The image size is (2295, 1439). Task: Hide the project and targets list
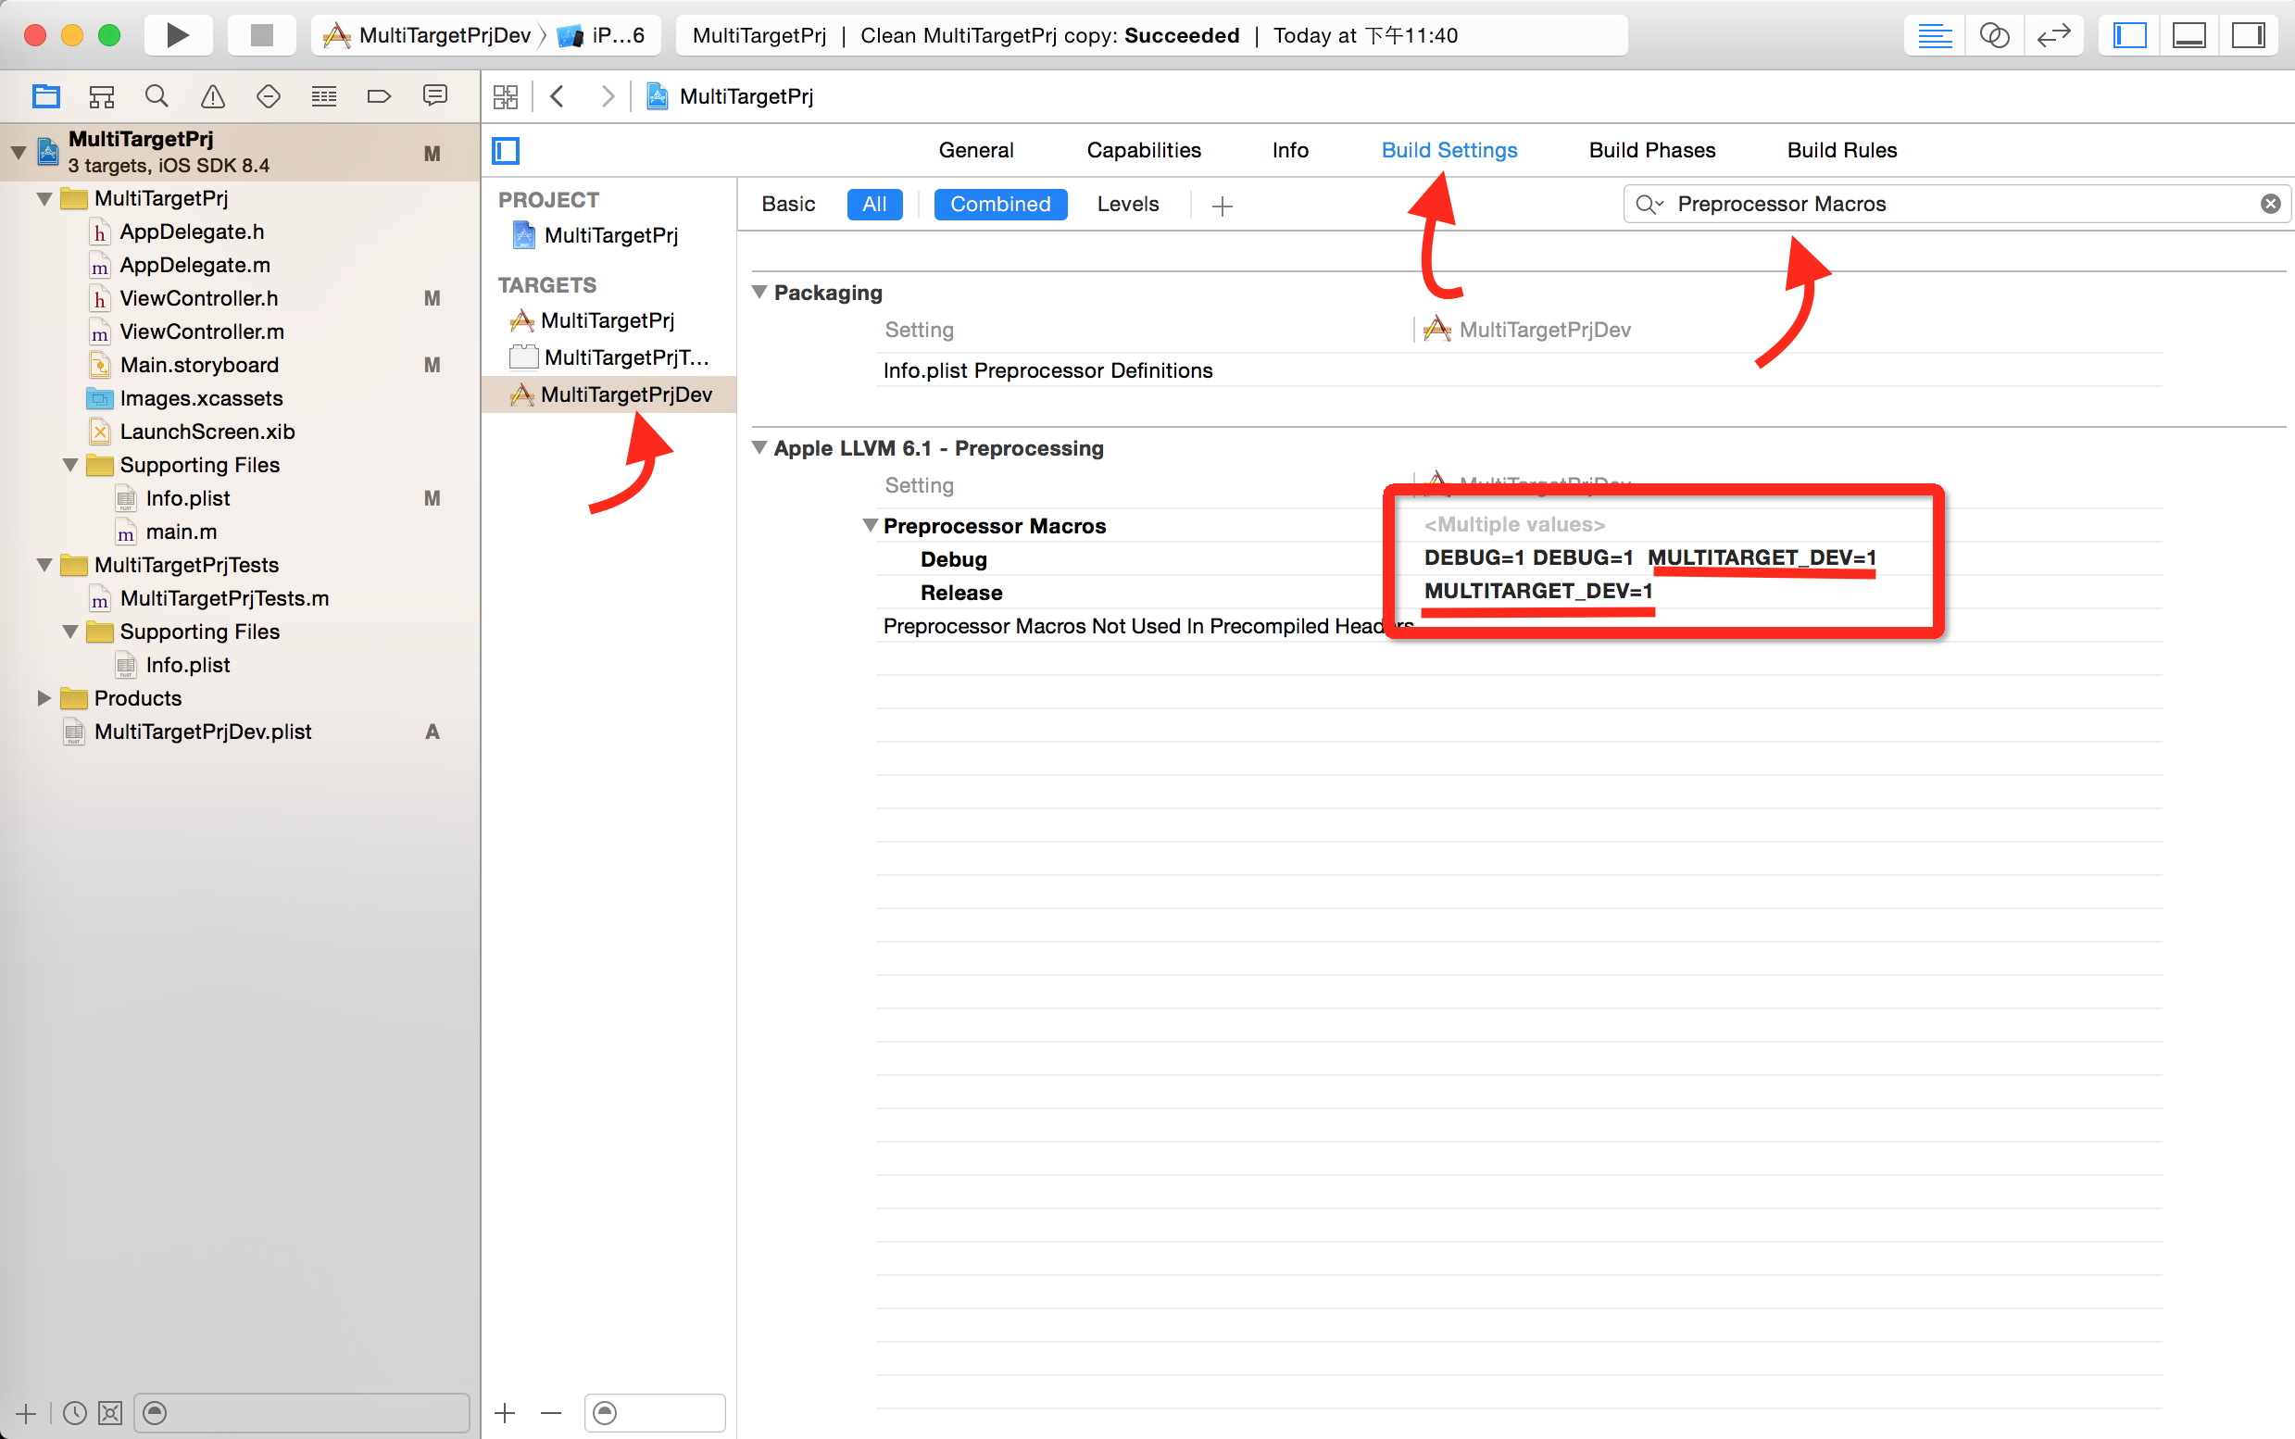pyautogui.click(x=506, y=150)
